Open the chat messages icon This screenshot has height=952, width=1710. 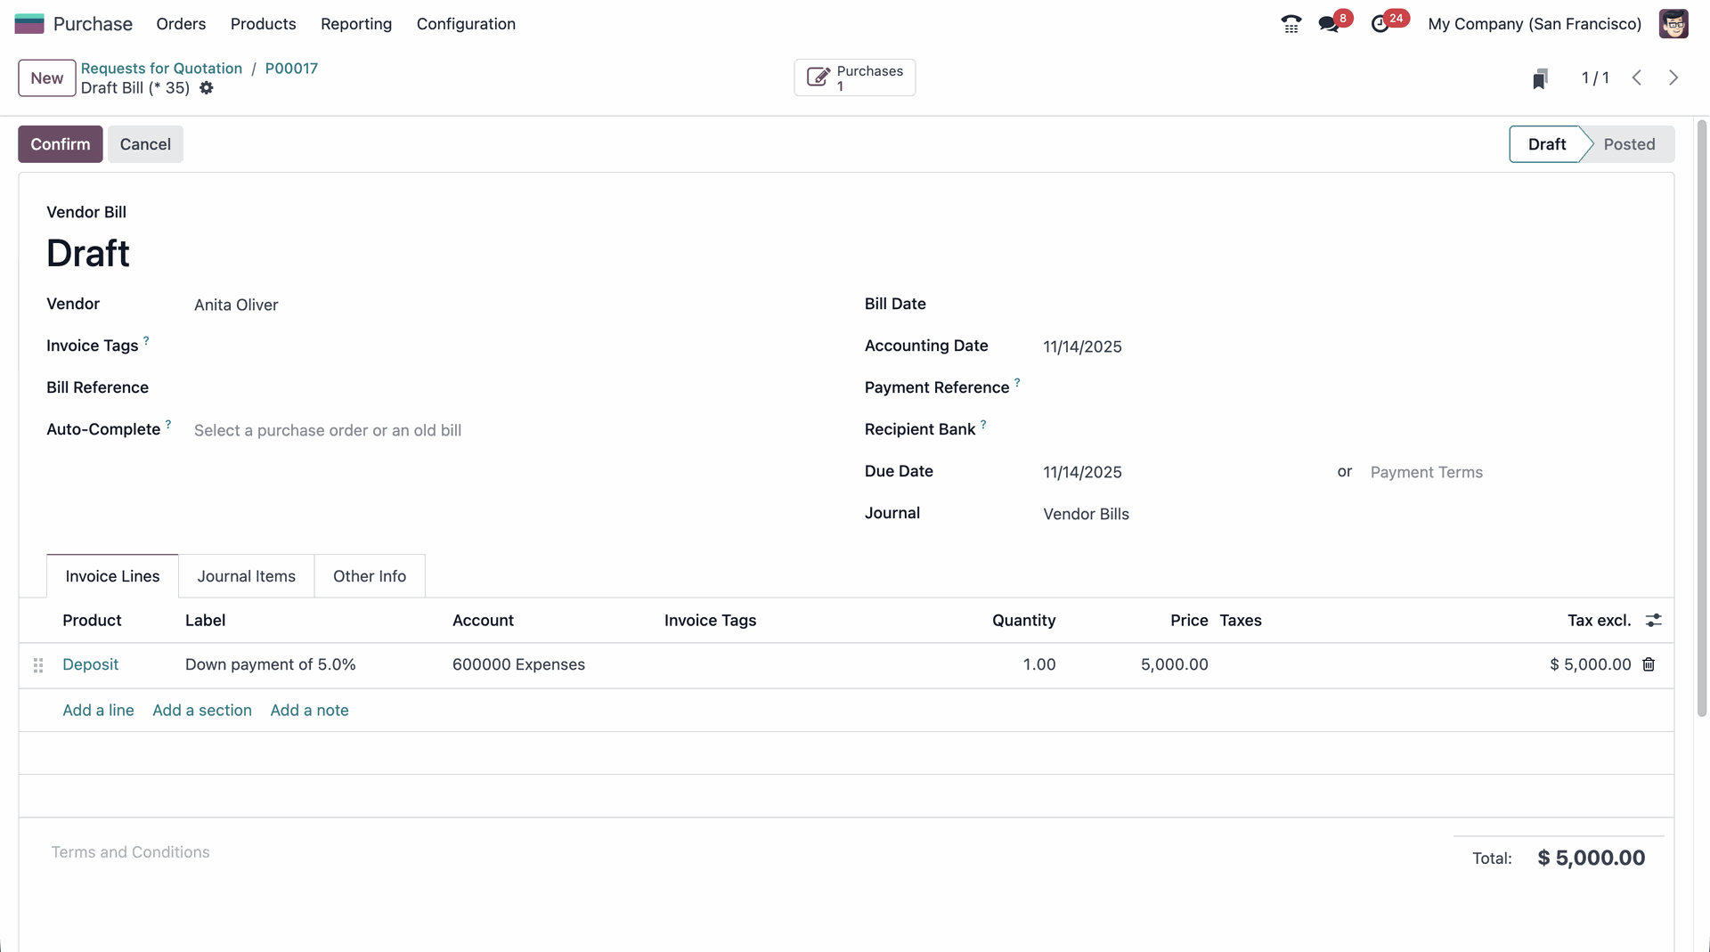pos(1329,24)
